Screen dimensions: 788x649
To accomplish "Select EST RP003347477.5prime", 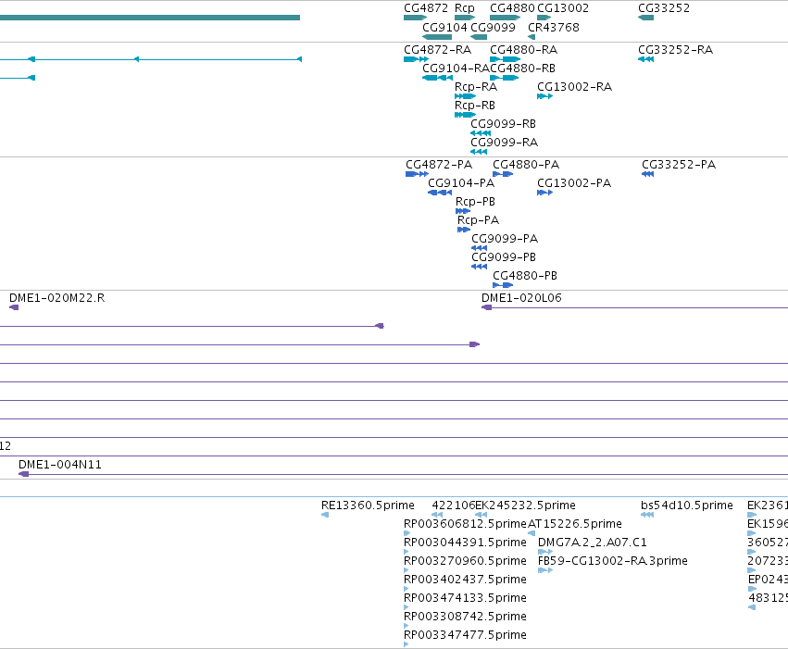I will pos(465,635).
